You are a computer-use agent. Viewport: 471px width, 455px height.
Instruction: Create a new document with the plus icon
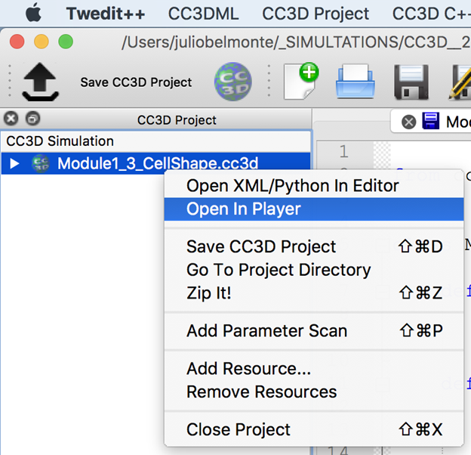pos(301,81)
